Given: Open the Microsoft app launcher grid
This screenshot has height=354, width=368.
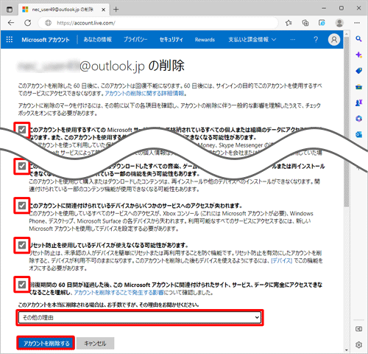Looking at the screenshot, I should pos(10,39).
